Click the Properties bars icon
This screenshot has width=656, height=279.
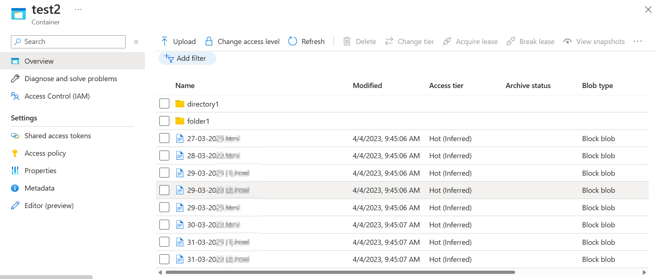[15, 171]
